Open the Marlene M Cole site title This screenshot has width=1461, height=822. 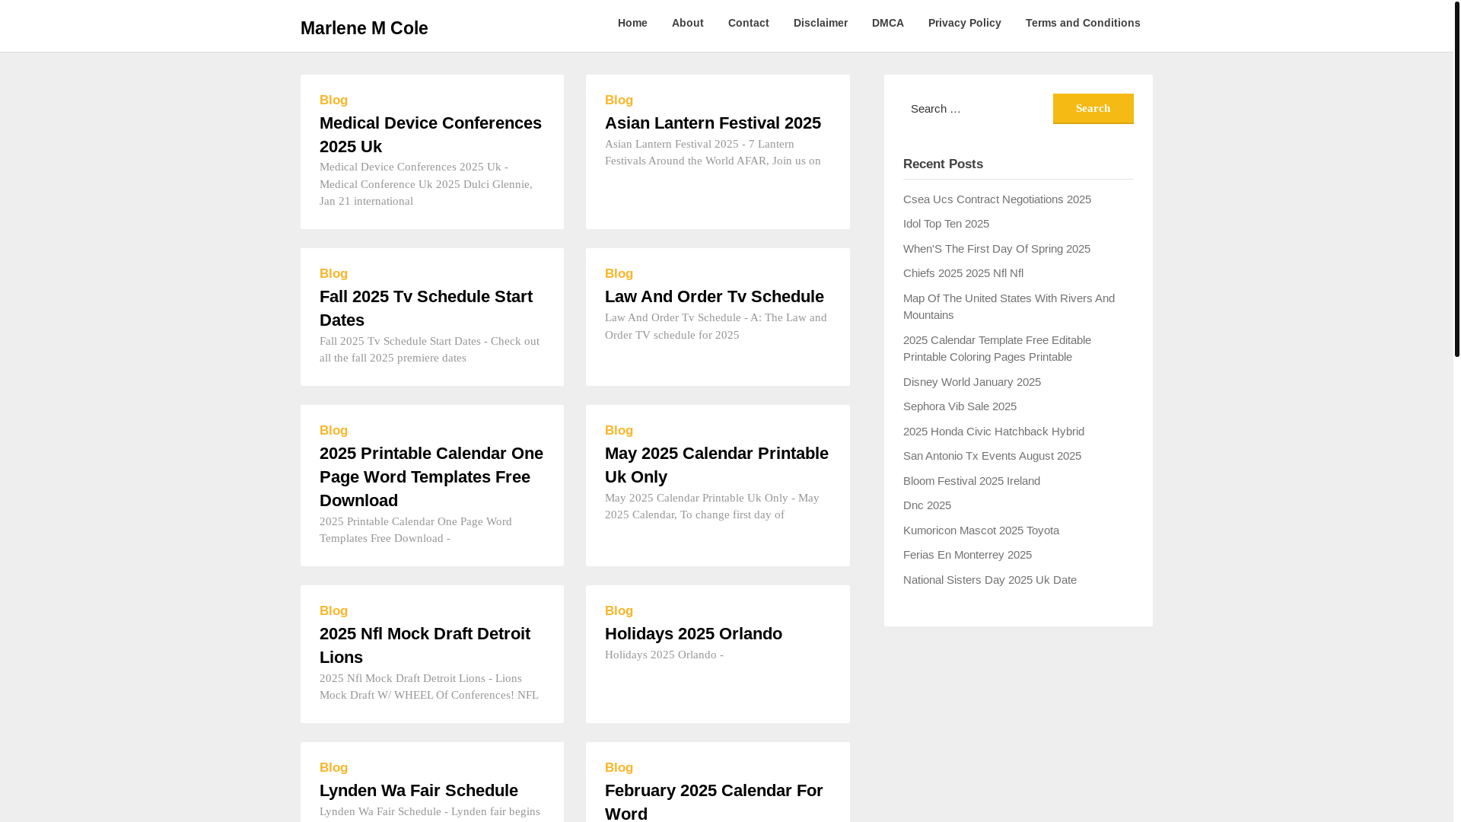pyautogui.click(x=364, y=28)
